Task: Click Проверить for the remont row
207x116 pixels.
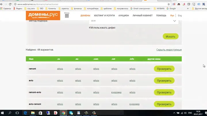Action: point(164,69)
